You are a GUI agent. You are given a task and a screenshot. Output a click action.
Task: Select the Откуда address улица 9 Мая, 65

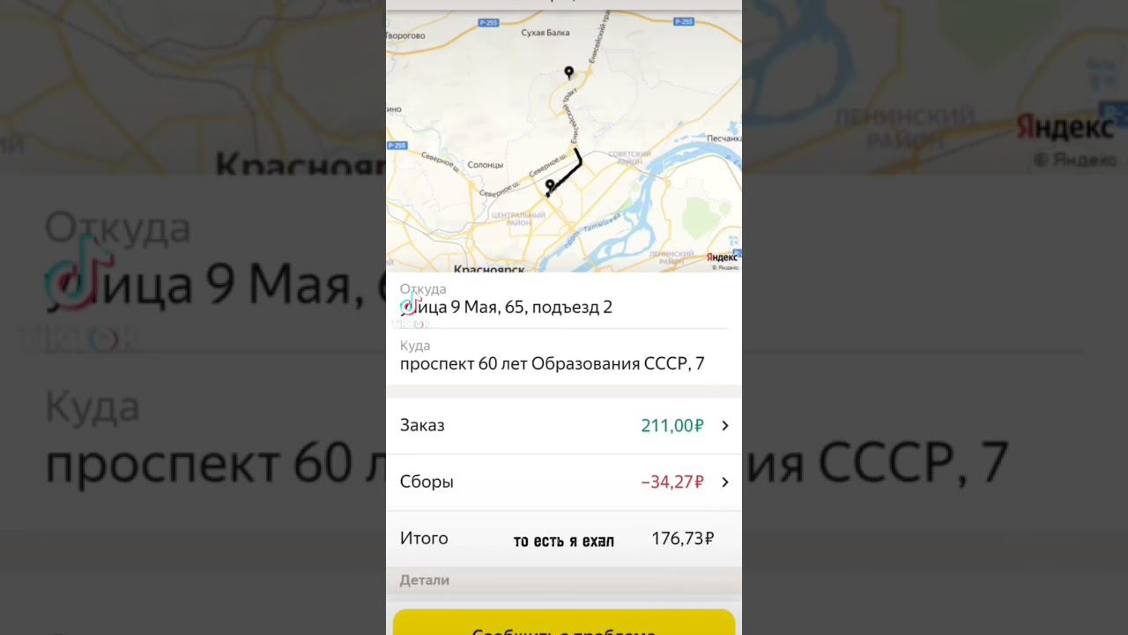click(506, 307)
